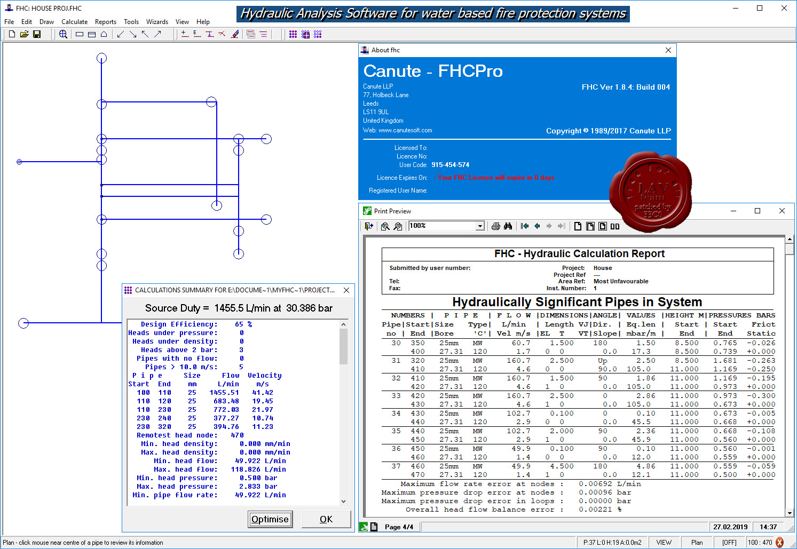Image resolution: width=797 pixels, height=549 pixels.
Task: Click the add pipe plus-sign tool
Action: pyautogui.click(x=185, y=34)
